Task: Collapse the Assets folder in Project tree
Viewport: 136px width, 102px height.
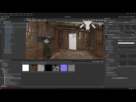Action: tap(1, 68)
